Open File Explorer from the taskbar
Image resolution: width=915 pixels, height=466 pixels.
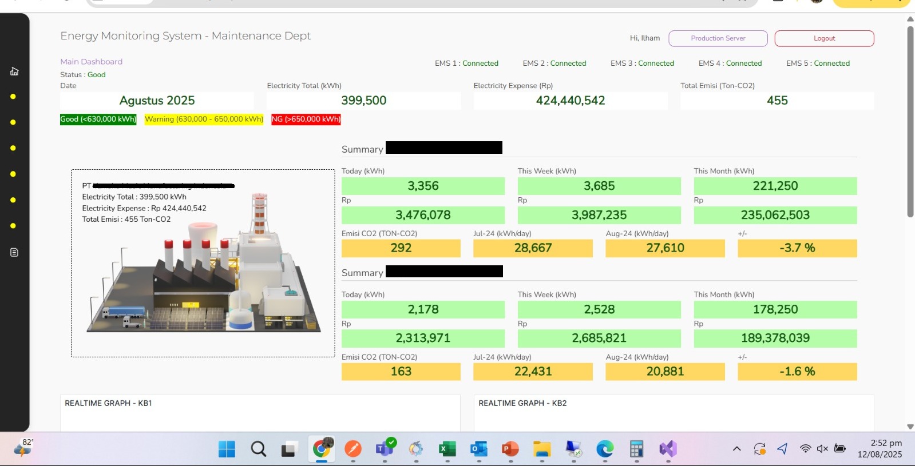pos(541,449)
